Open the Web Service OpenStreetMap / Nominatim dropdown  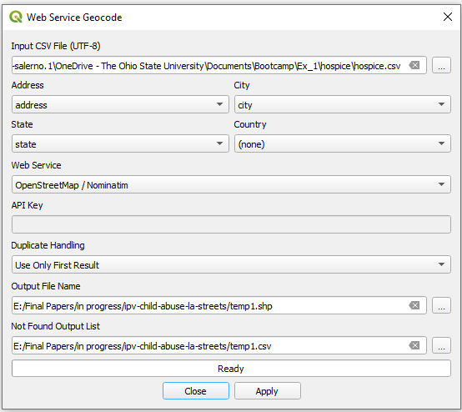(231, 184)
